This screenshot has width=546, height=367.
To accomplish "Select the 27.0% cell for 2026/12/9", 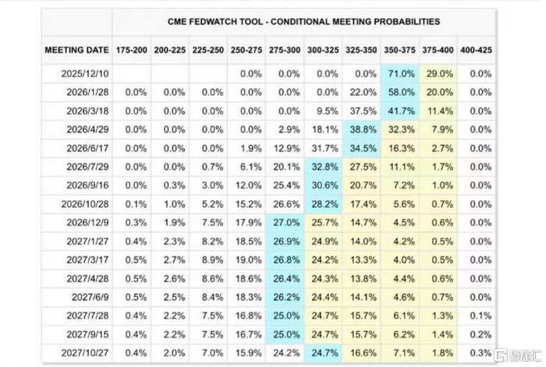I will click(x=285, y=222).
